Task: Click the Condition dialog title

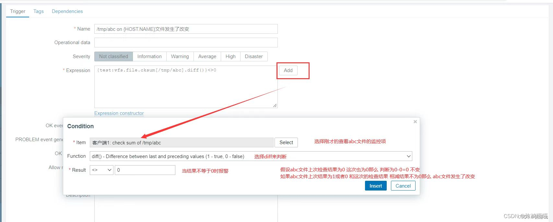Action: [x=80, y=126]
